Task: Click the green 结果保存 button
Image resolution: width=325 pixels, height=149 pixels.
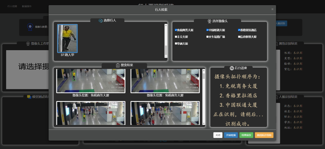Action: (246, 135)
